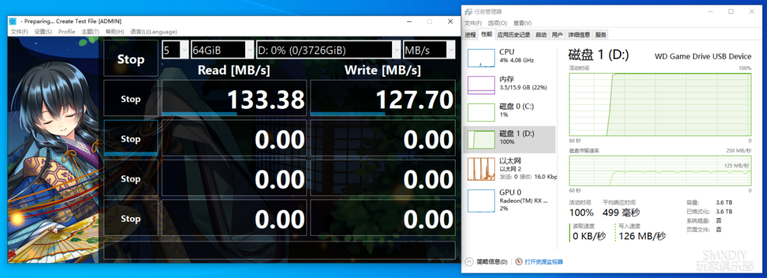Viewport: 767px width, 278px height.
Task: Open the 帮助(H) help menu
Action: (x=115, y=31)
